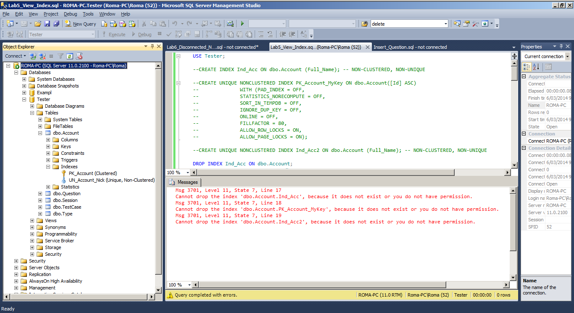The height and width of the screenshot is (313, 574).
Task: Open the Registered Servers toolbar icon
Action: pos(457,24)
